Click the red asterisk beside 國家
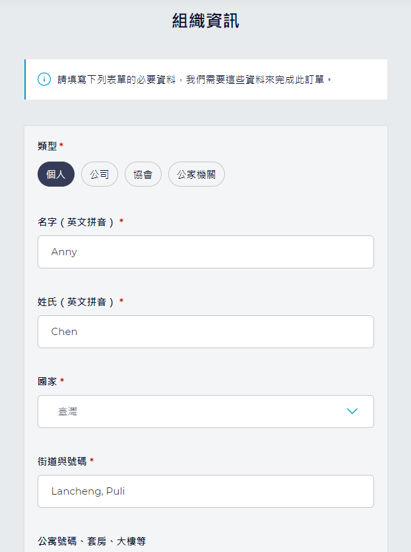The height and width of the screenshot is (552, 411). pos(62,380)
